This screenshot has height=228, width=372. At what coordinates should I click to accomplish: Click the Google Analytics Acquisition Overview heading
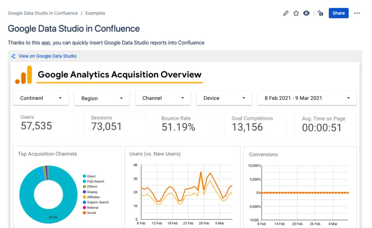tap(120, 74)
